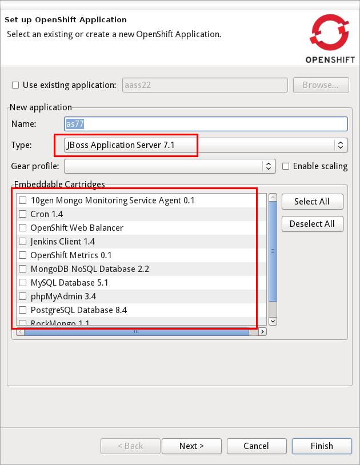Check phpMyAdmin 3.4 cartridge
360x465 pixels.
coord(22,296)
